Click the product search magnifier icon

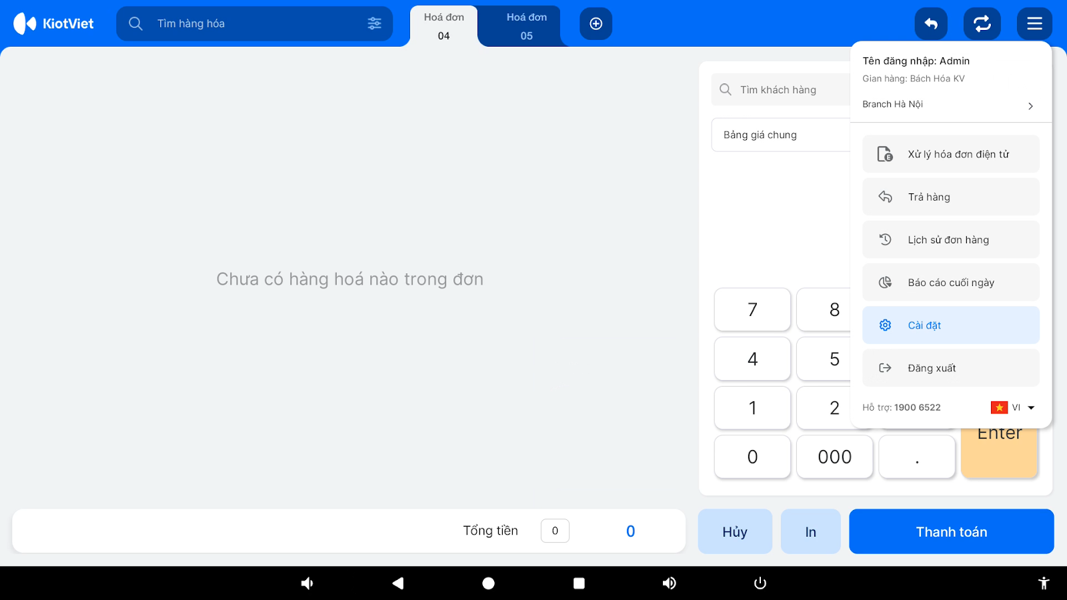[135, 23]
